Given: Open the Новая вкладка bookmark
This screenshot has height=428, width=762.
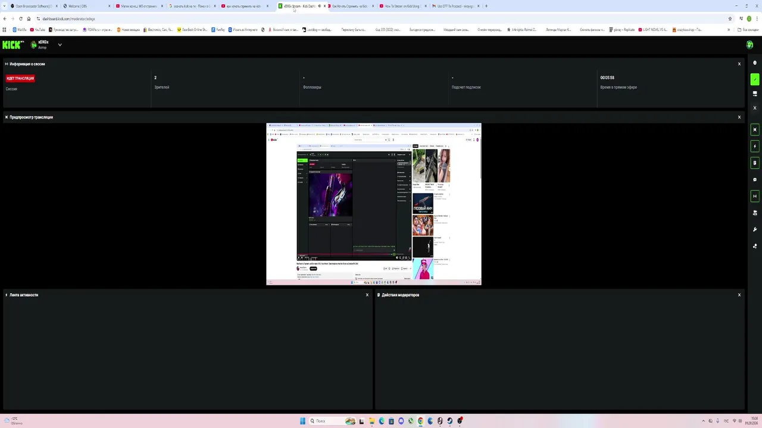Looking at the screenshot, I should coord(128,30).
